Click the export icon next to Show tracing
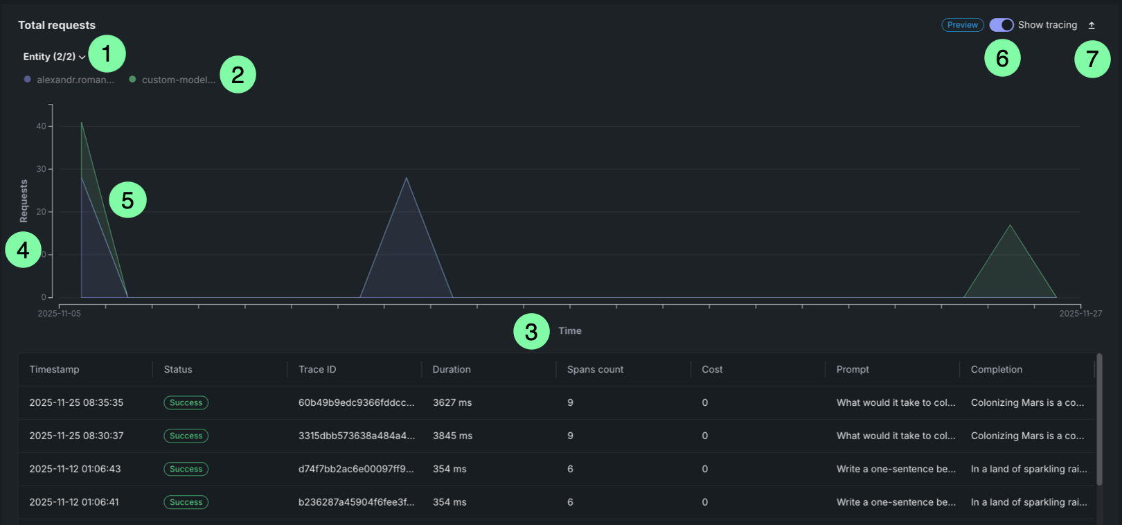 pyautogui.click(x=1092, y=26)
